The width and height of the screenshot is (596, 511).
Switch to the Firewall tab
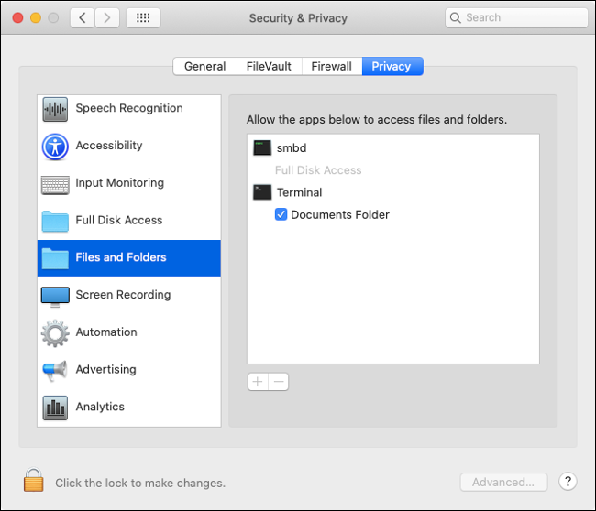(331, 66)
